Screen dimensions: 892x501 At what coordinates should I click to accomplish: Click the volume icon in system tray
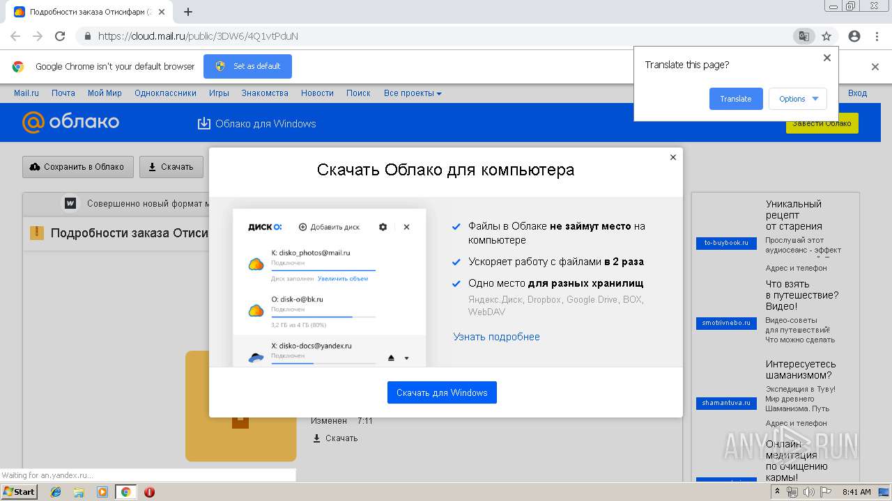pyautogui.click(x=808, y=492)
